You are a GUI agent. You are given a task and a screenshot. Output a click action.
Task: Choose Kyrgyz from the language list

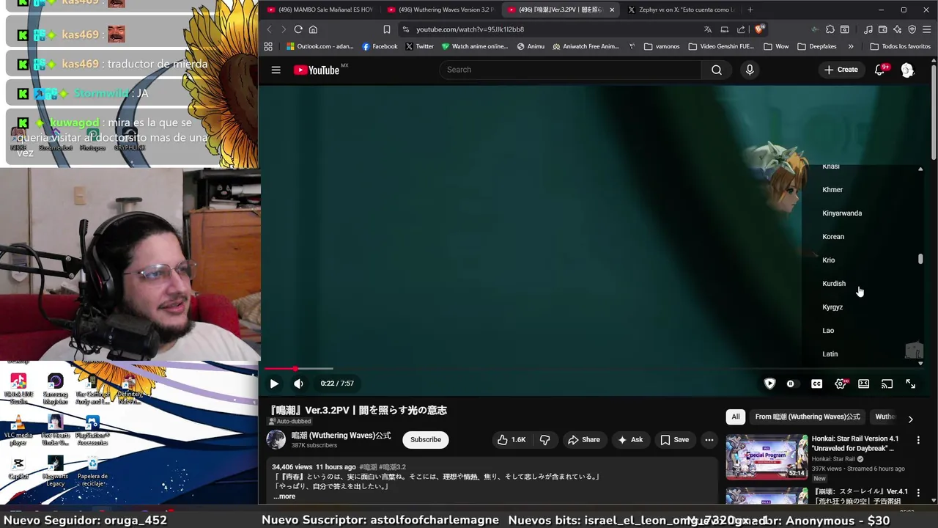(832, 307)
